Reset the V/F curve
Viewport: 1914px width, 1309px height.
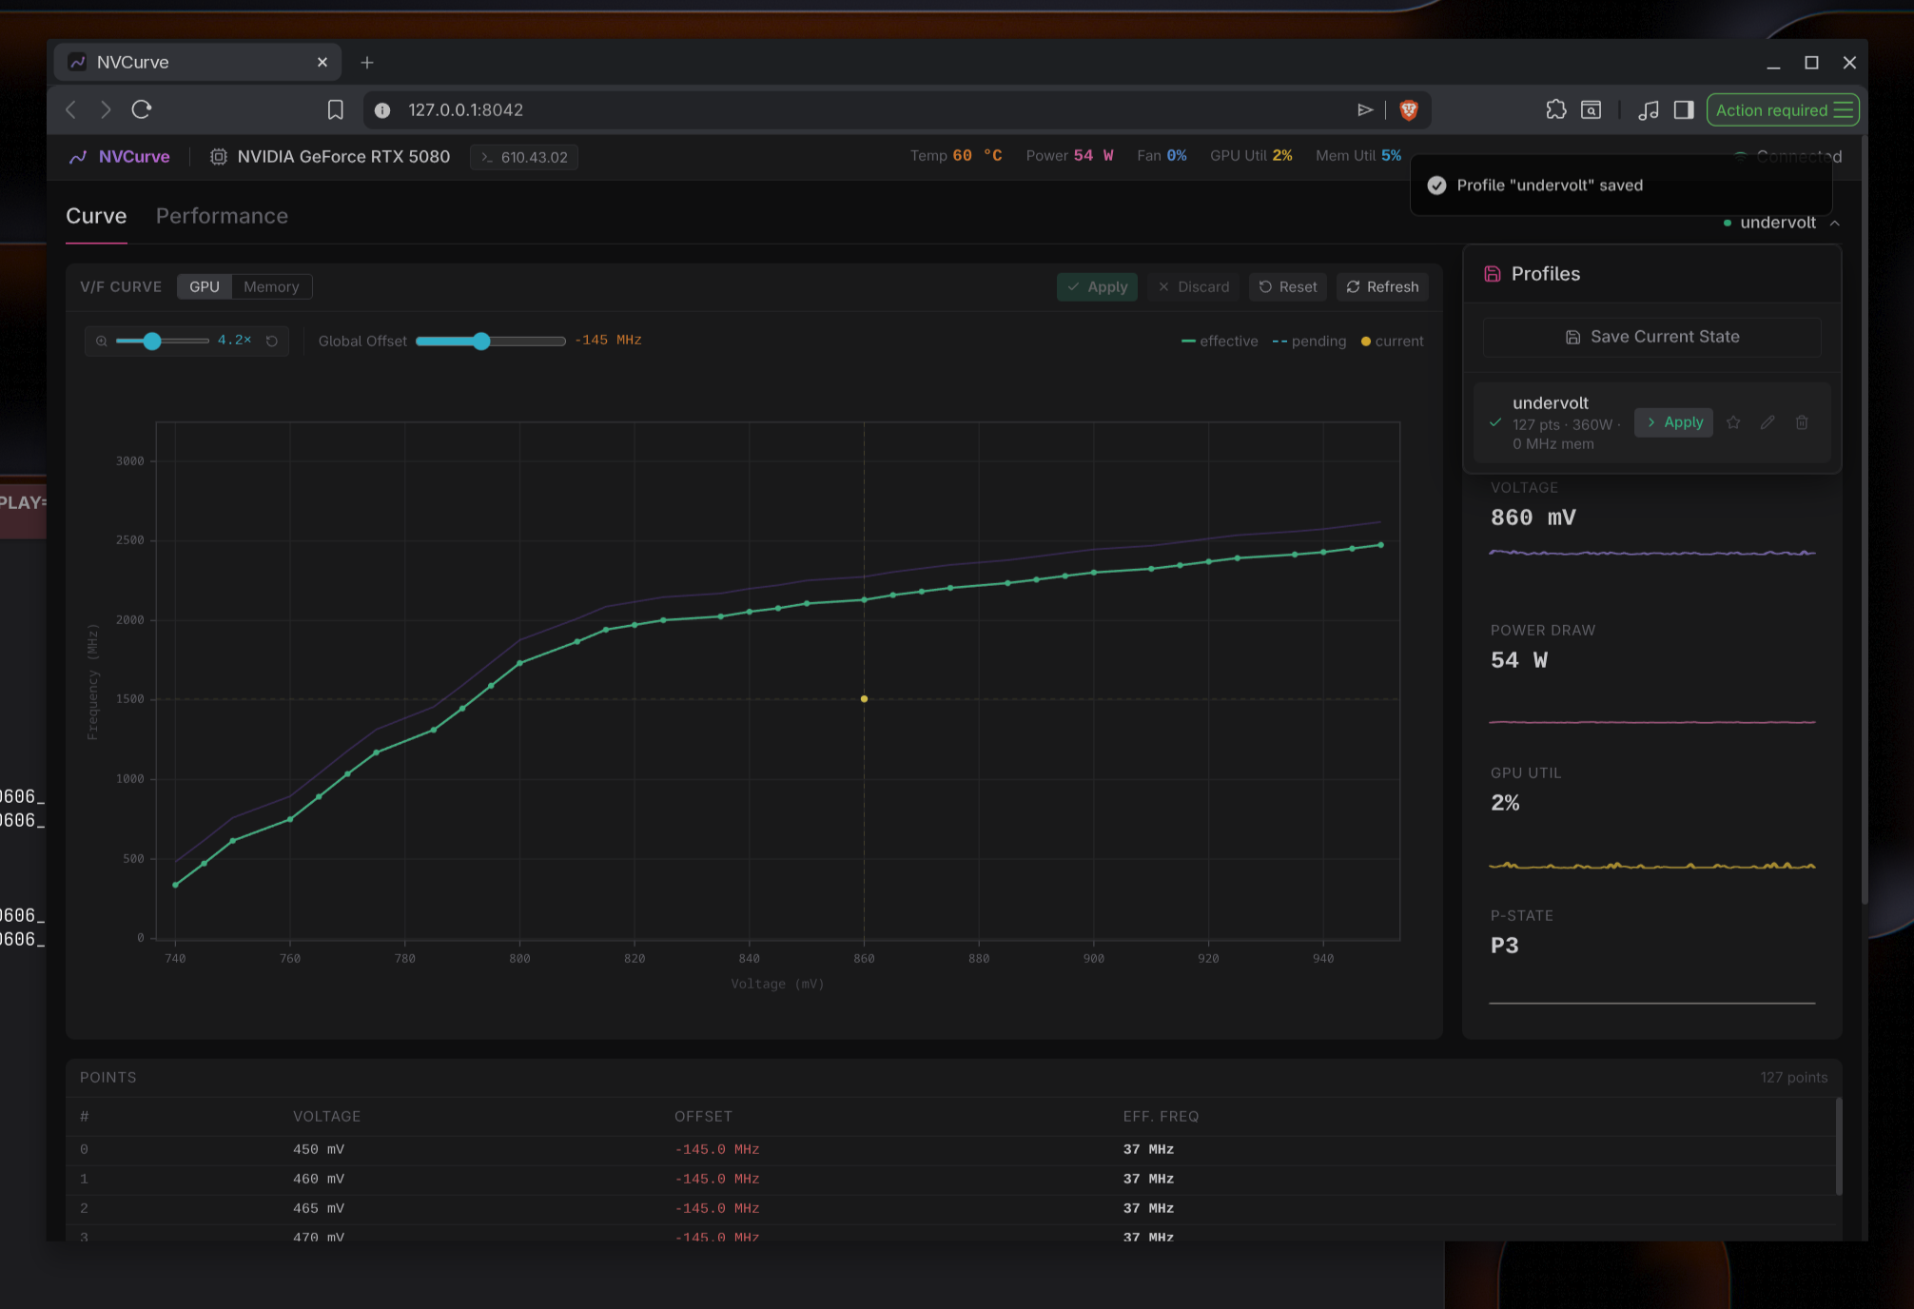coord(1288,287)
